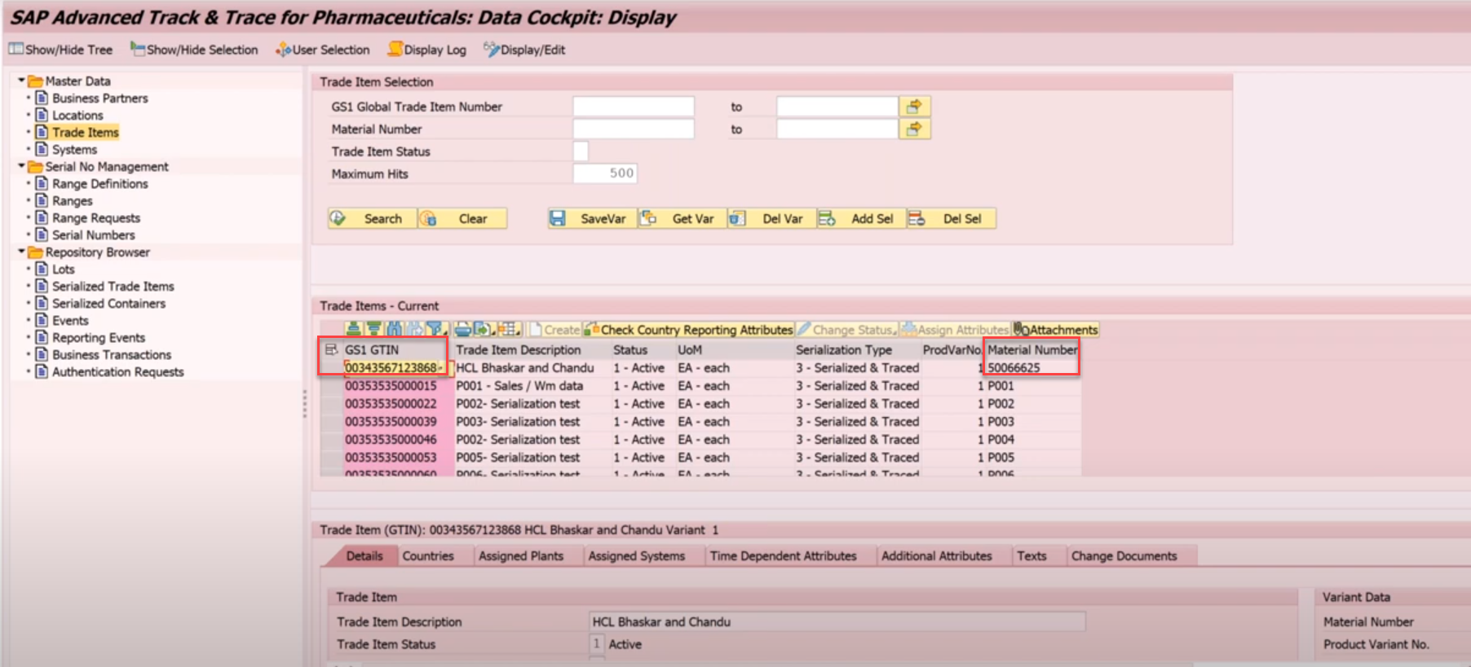The width and height of the screenshot is (1471, 667).
Task: Open the Assigned Plants tab
Action: click(521, 555)
